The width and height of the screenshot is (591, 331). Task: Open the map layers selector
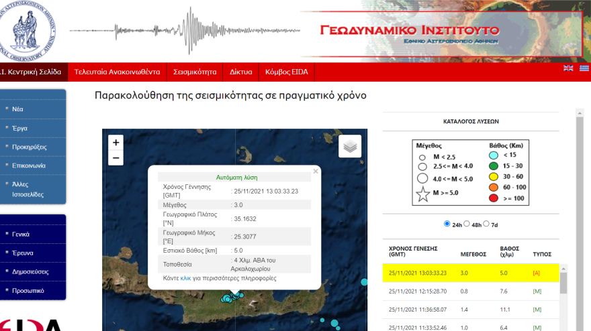[350, 146]
